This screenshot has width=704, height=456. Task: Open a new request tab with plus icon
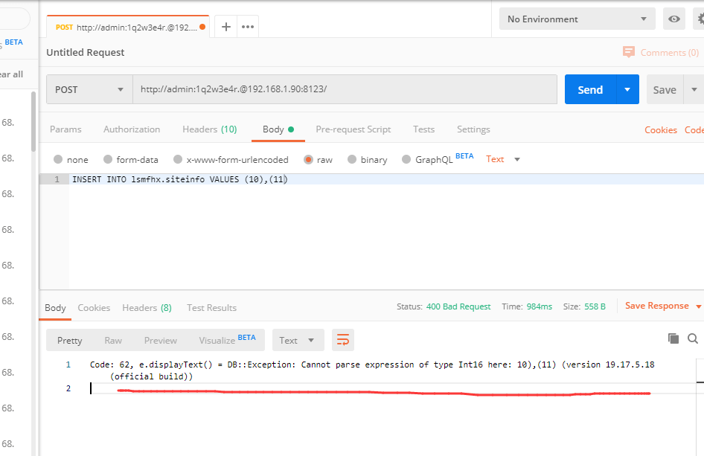pyautogui.click(x=226, y=27)
